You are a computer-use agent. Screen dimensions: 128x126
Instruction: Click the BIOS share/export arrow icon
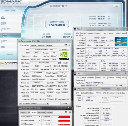tap(60, 63)
